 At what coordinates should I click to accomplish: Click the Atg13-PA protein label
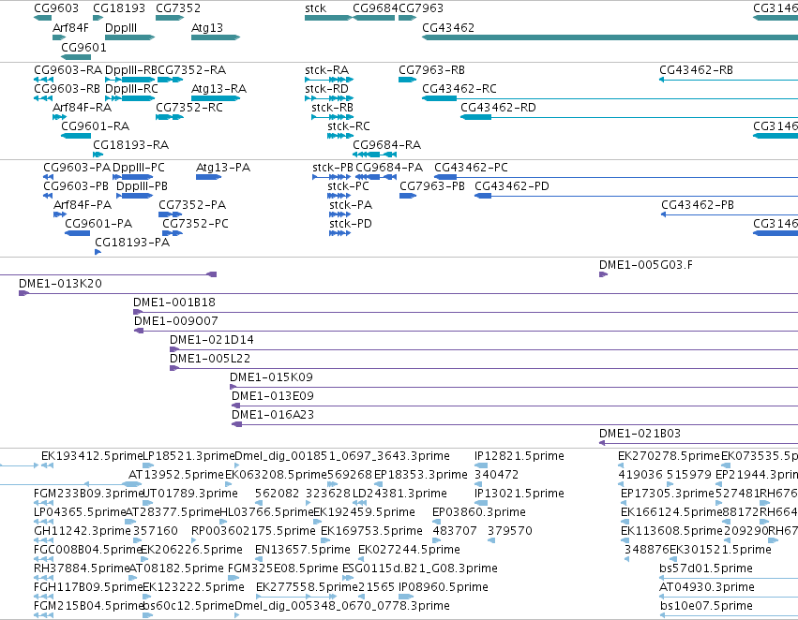[x=223, y=168]
